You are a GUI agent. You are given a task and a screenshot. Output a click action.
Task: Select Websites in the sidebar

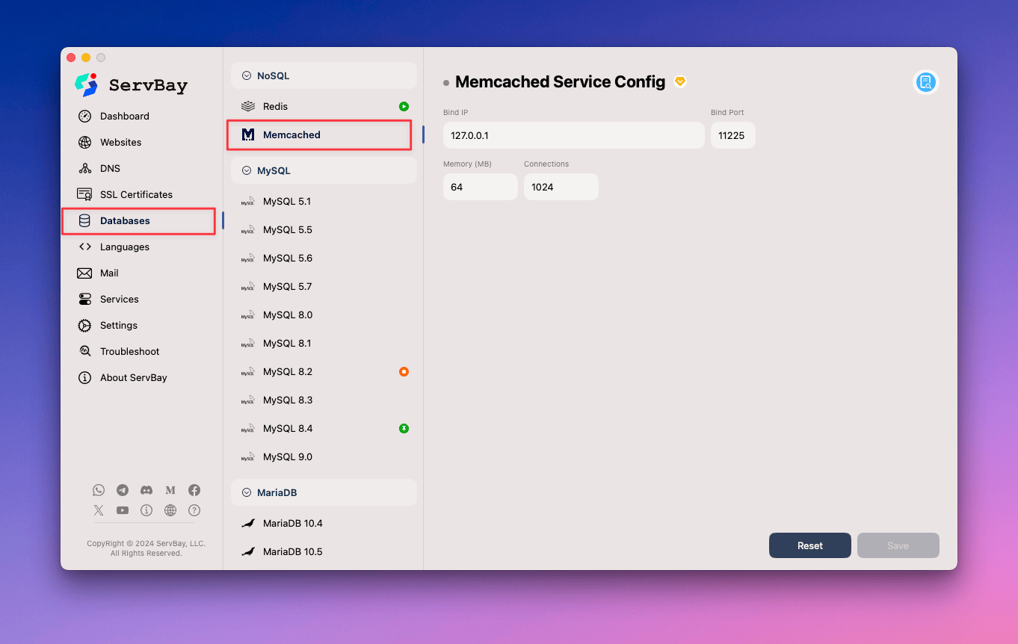121,142
